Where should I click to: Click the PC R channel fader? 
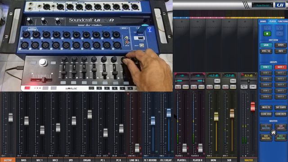coord(121,128)
